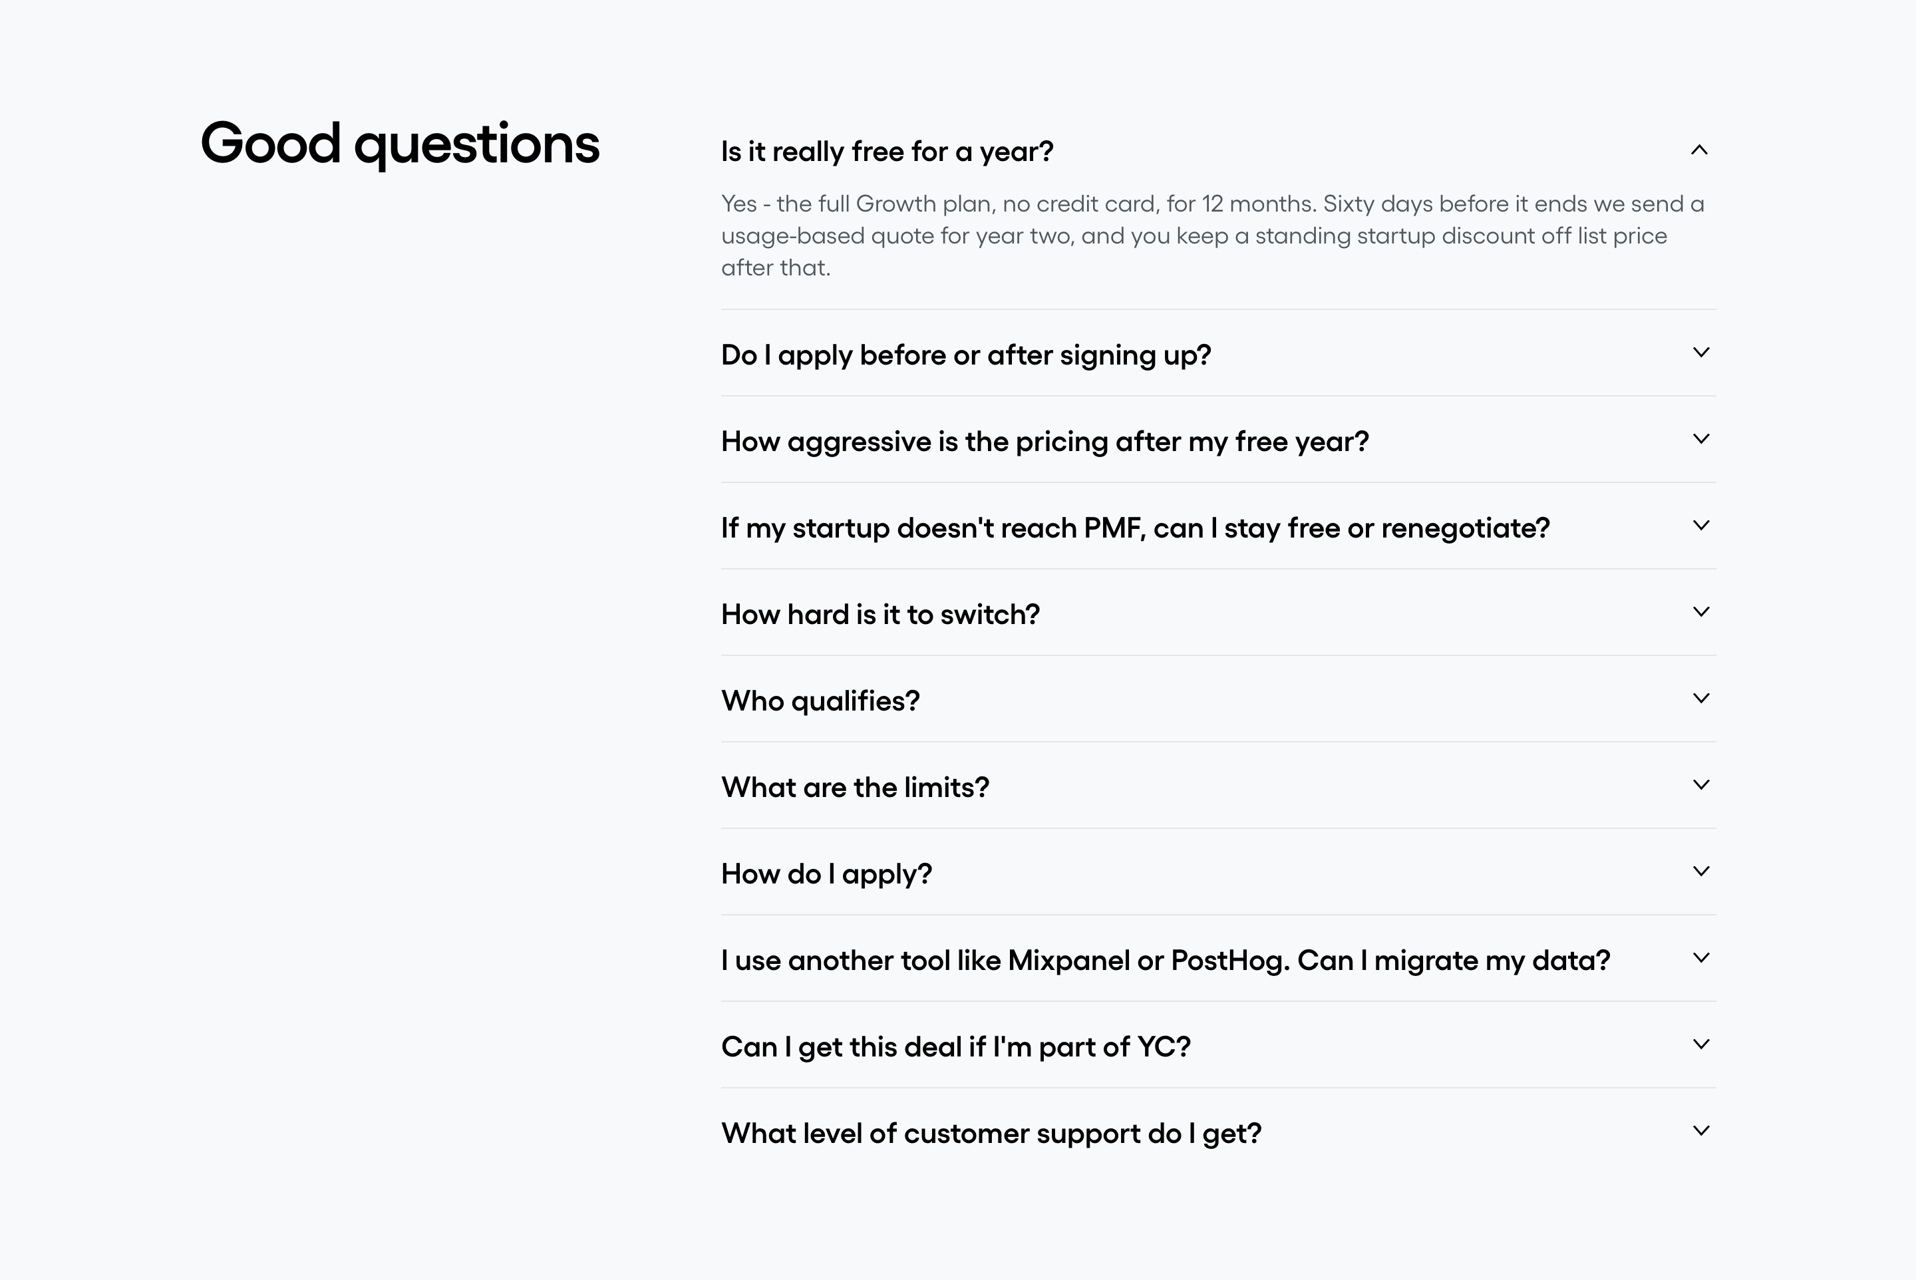Click chevron for Mixpanel or PostHog migration question

(x=1700, y=959)
